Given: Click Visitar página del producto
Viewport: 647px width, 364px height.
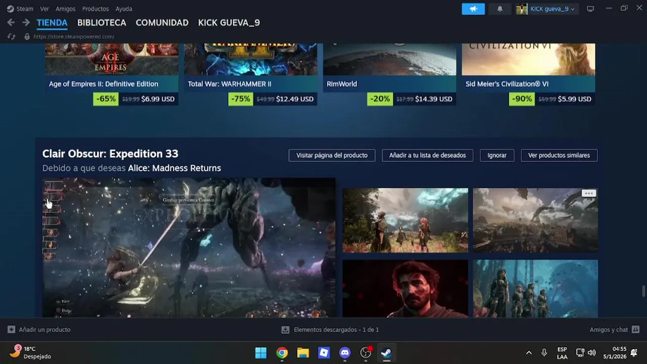Looking at the screenshot, I should click(332, 155).
